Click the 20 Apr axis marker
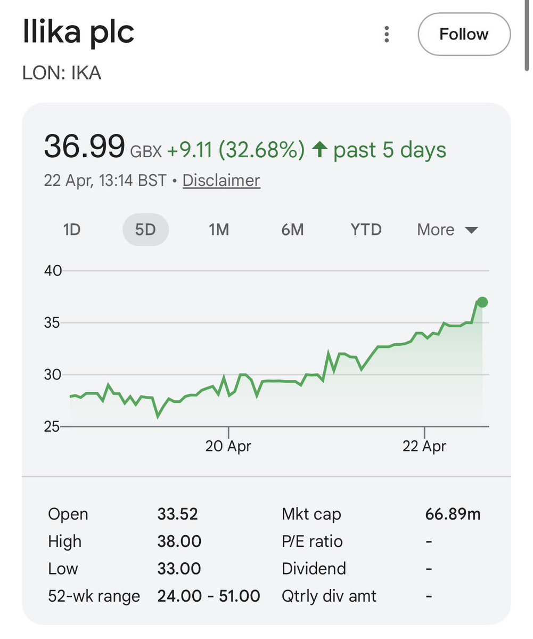 (x=228, y=446)
